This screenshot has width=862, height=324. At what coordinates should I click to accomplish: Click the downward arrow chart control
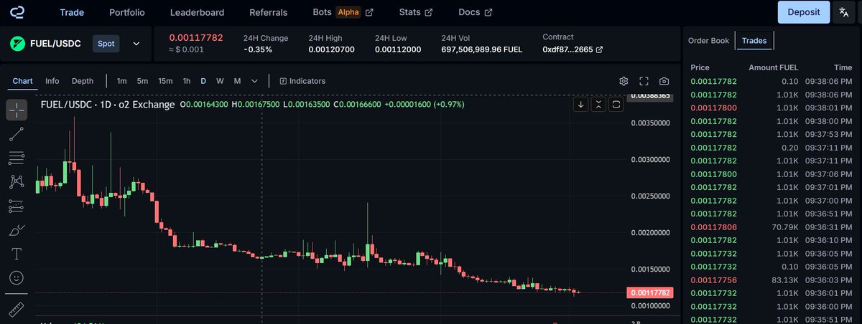[581, 105]
